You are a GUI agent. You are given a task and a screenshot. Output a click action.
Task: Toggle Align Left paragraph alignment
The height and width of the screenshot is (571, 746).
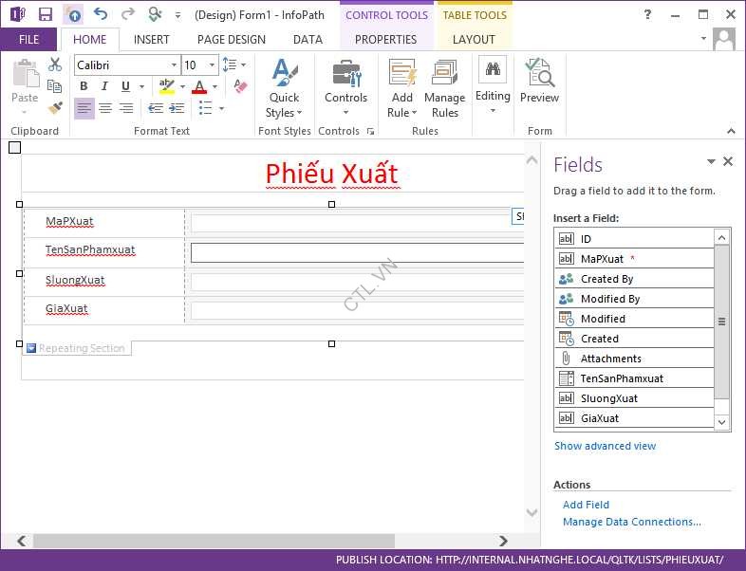click(84, 108)
